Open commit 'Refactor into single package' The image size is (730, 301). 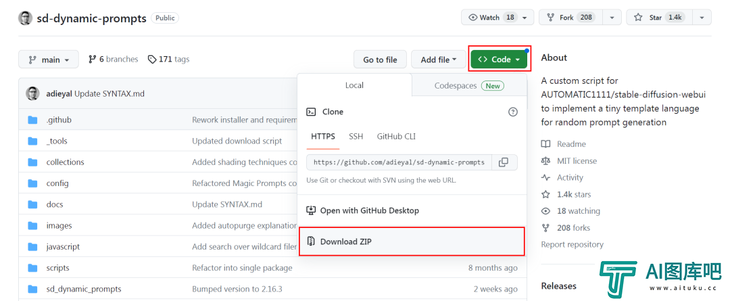pyautogui.click(x=242, y=268)
